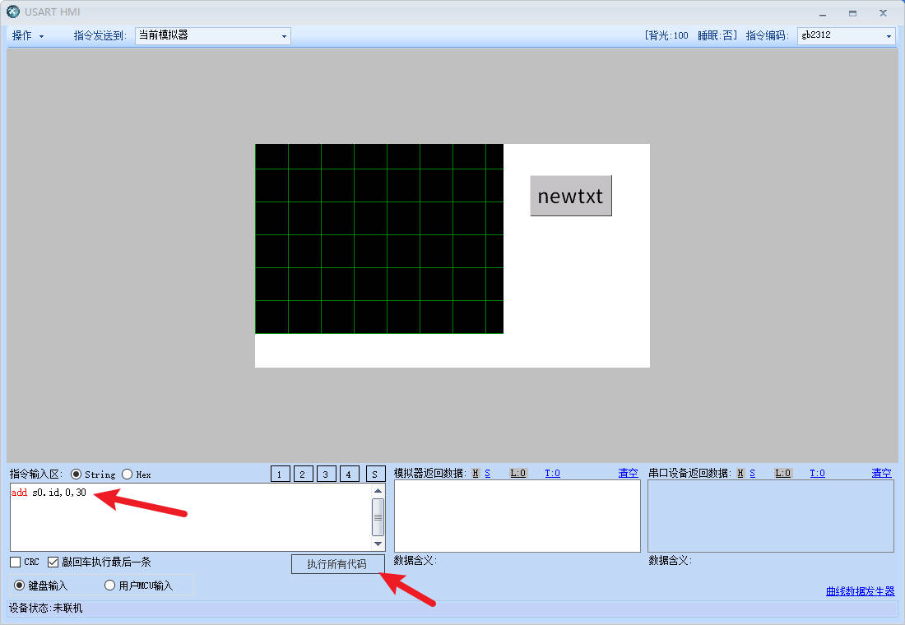The width and height of the screenshot is (905, 625).
Task: Click the USART HMI title bar icon
Action: [13, 12]
